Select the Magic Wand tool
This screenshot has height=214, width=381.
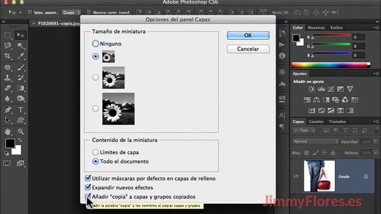20,46
